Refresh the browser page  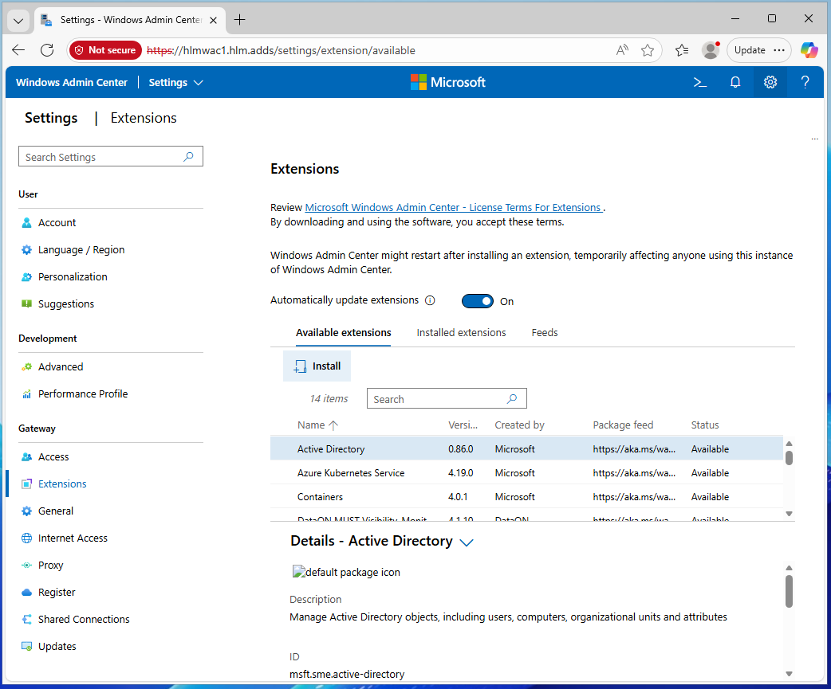47,50
